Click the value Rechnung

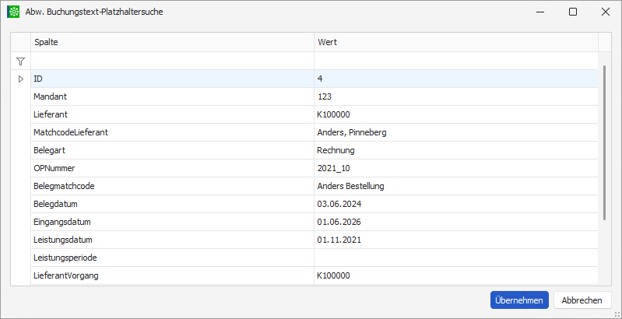coord(336,151)
